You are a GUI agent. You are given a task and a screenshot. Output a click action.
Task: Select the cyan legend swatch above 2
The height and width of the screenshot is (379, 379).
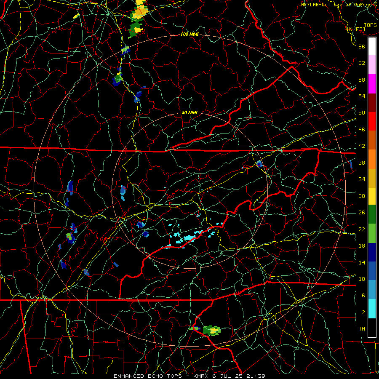point(372,309)
